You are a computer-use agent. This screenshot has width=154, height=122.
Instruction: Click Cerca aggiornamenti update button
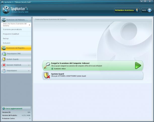point(16,109)
